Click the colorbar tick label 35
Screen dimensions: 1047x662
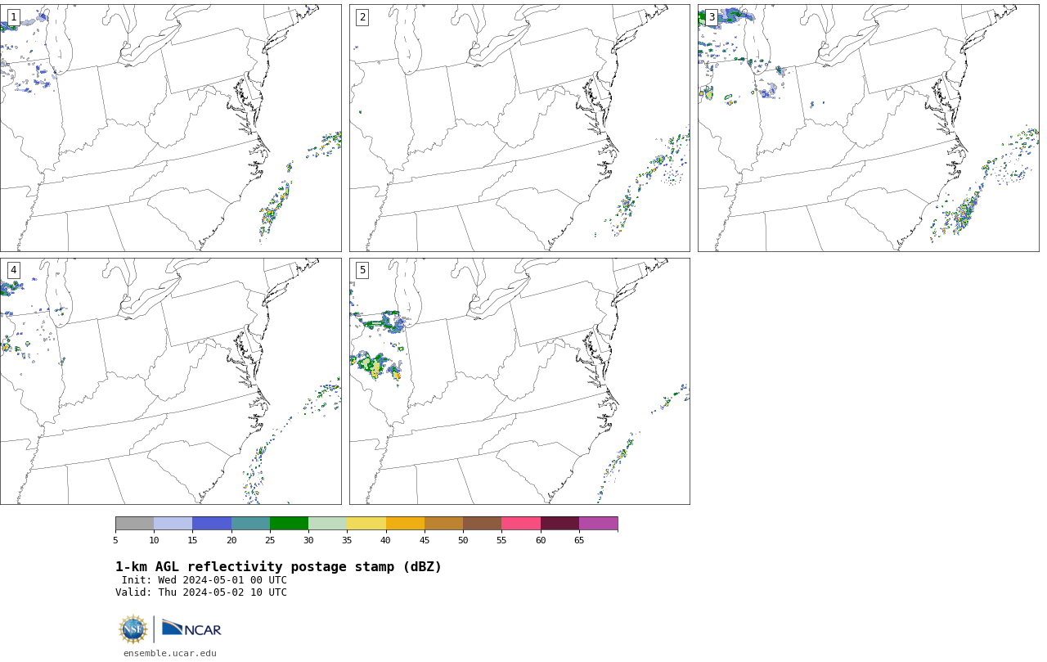click(347, 540)
